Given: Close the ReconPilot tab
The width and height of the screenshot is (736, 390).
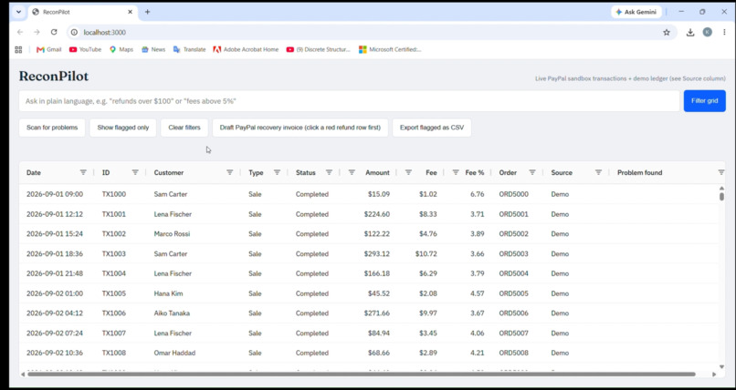Looking at the screenshot, I should [130, 12].
